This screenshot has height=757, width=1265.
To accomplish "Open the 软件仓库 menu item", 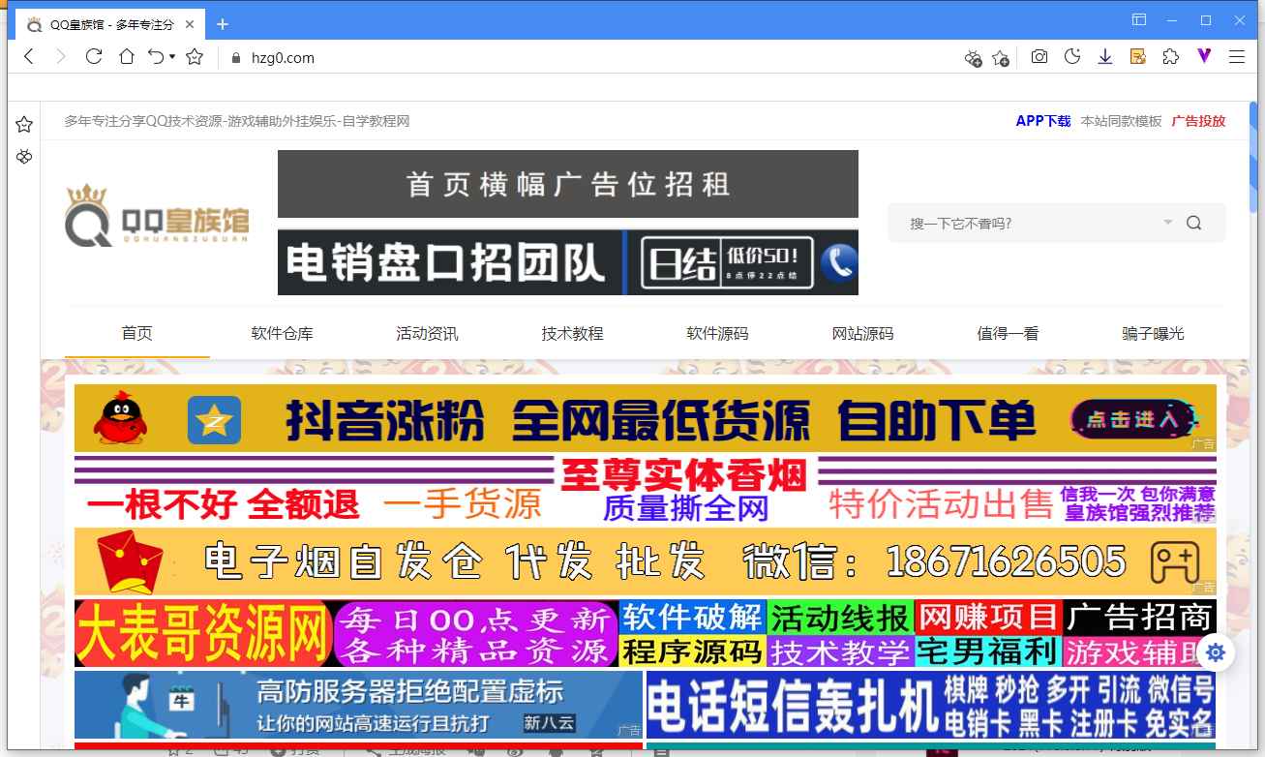I will pos(282,333).
